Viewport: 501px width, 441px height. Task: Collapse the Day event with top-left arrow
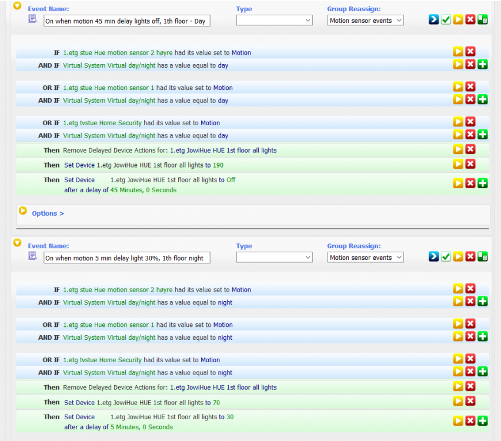pyautogui.click(x=17, y=6)
